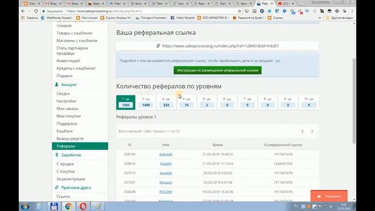The height and width of the screenshot is (211, 375).
Task: Open sidebar item За регистрации
Action: coord(71,179)
